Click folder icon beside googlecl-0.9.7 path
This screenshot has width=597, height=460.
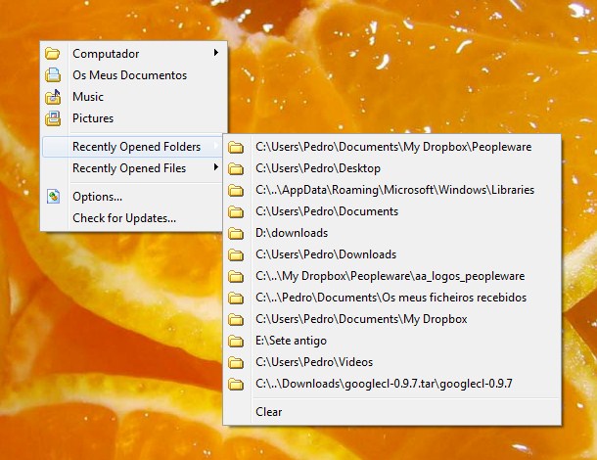tap(236, 384)
